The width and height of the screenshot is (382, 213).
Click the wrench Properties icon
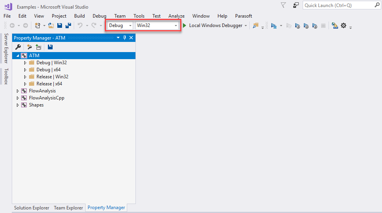(18, 47)
